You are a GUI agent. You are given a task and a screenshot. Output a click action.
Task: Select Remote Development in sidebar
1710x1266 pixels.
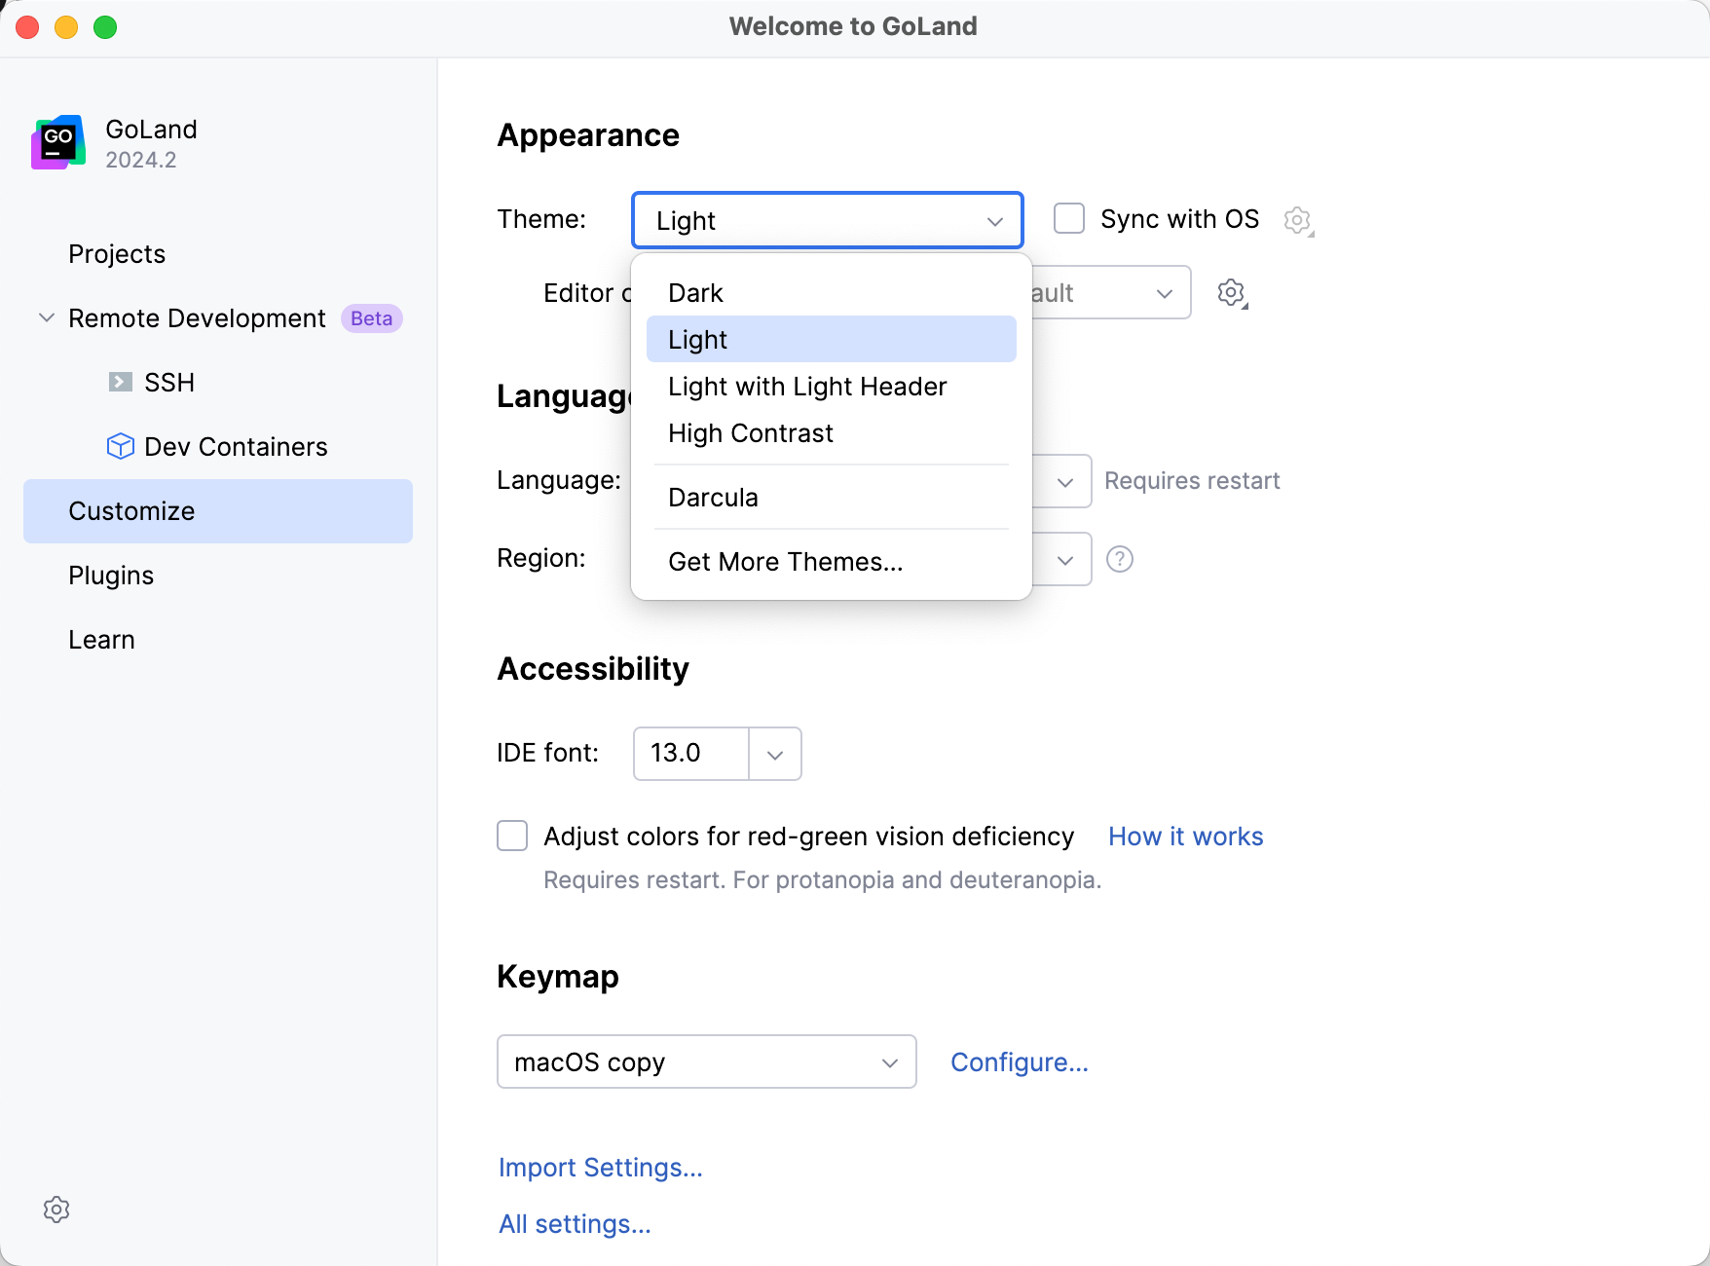197,317
